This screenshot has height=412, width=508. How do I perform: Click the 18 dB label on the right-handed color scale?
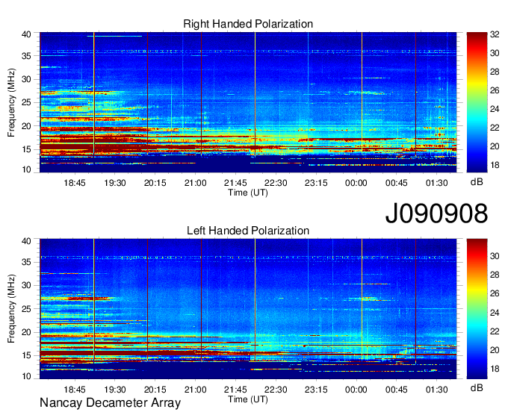tap(495, 165)
